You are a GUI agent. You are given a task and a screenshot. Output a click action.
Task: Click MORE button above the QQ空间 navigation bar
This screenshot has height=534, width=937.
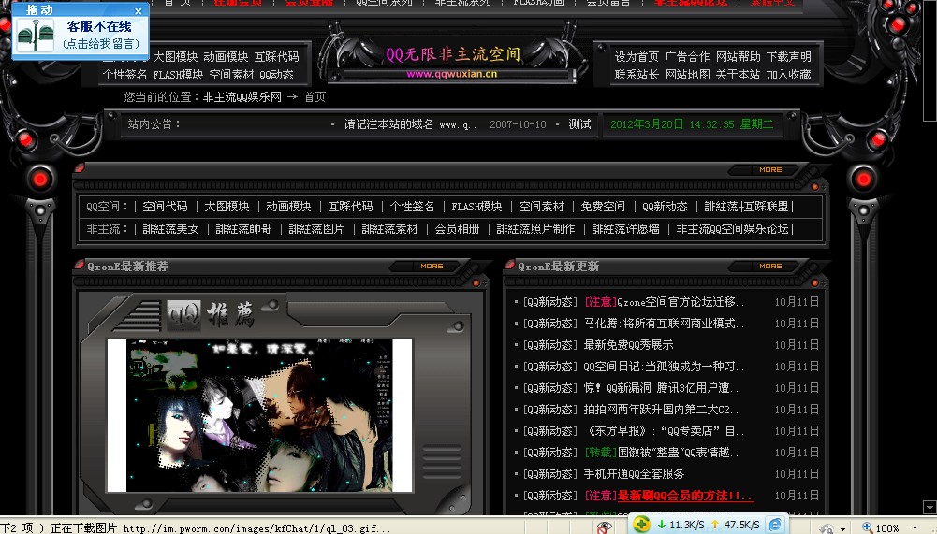point(770,169)
